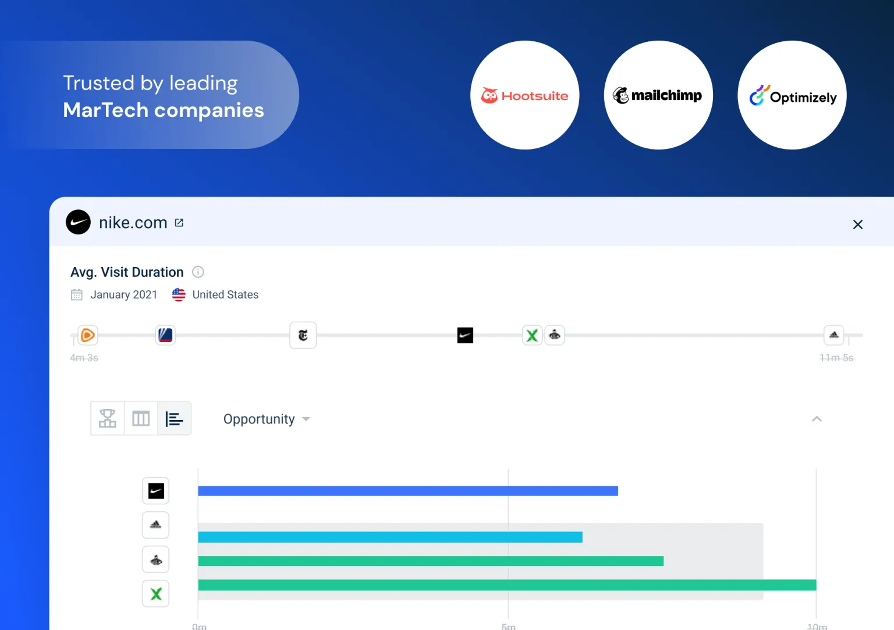Click the Optimizely logo circle

(x=792, y=95)
